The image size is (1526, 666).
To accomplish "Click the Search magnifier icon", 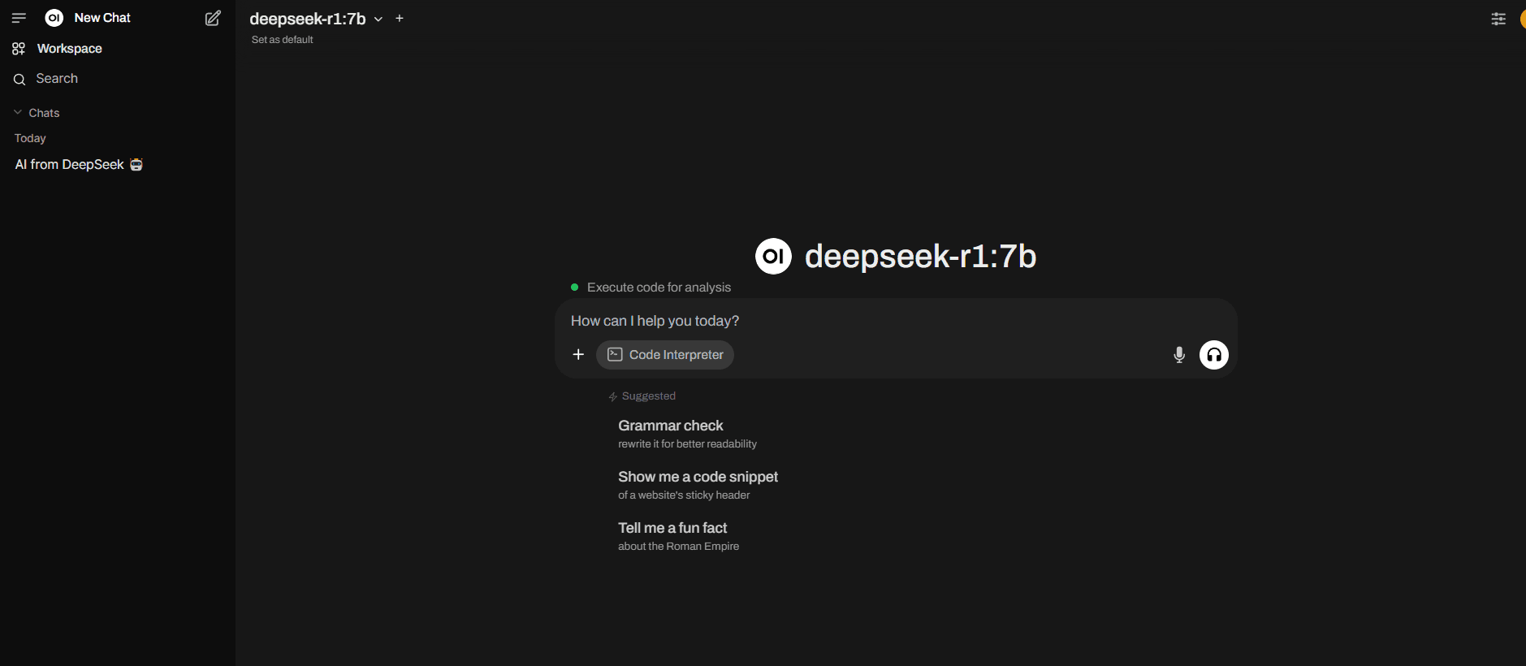I will [19, 79].
